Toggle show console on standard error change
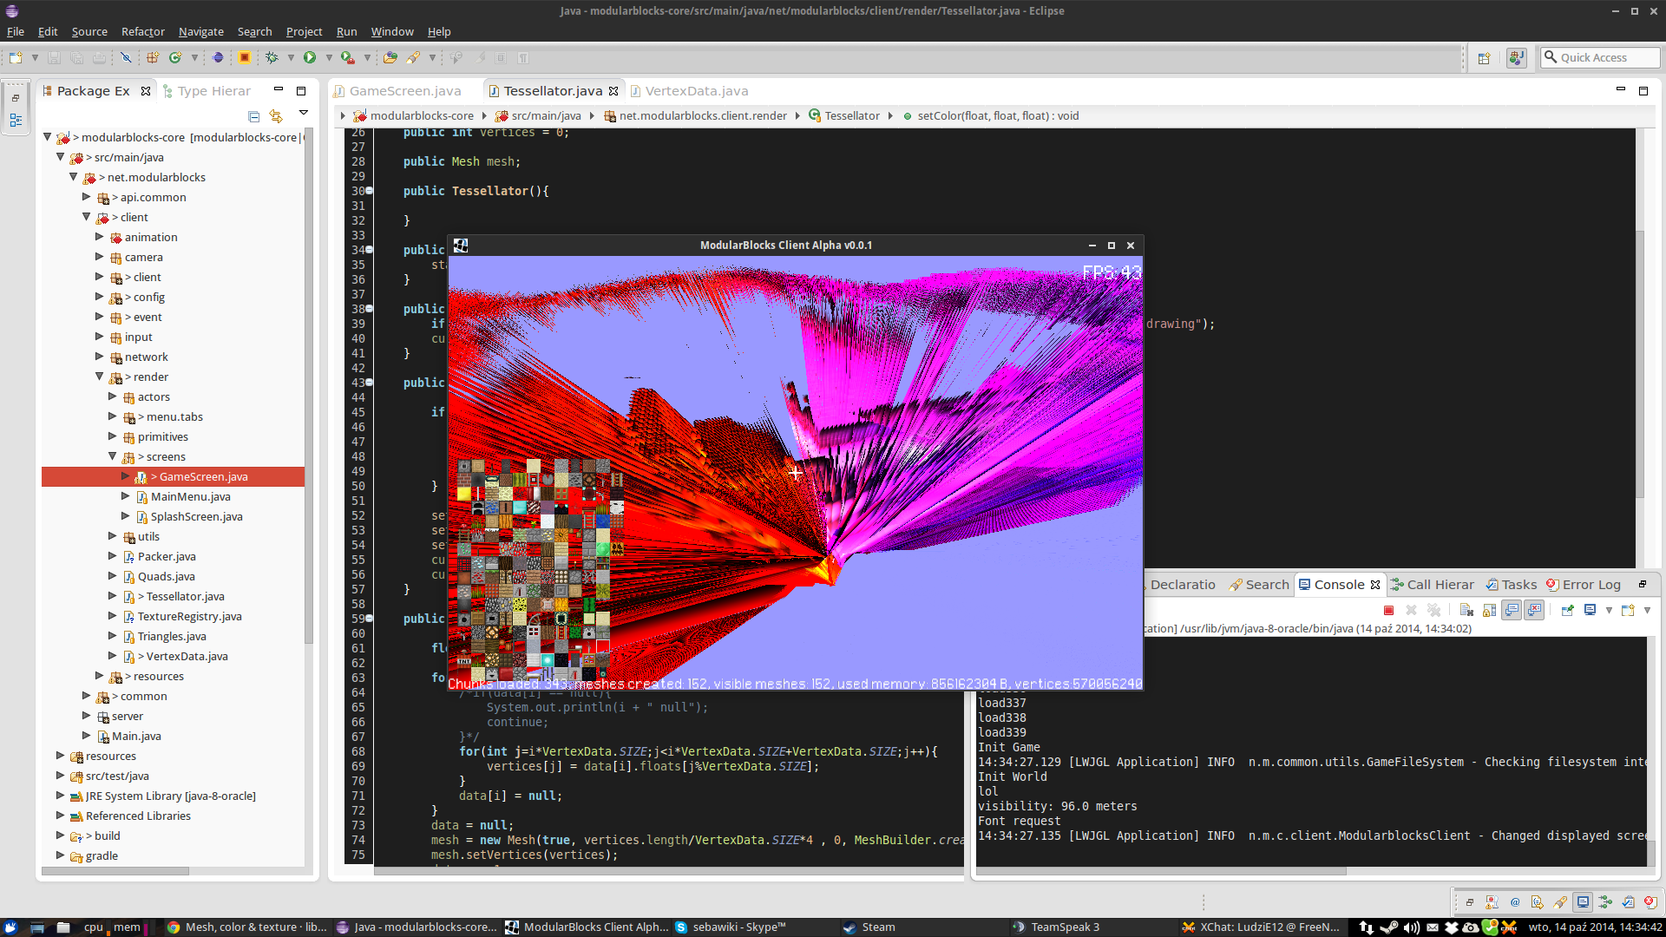1666x937 pixels. click(x=1535, y=610)
